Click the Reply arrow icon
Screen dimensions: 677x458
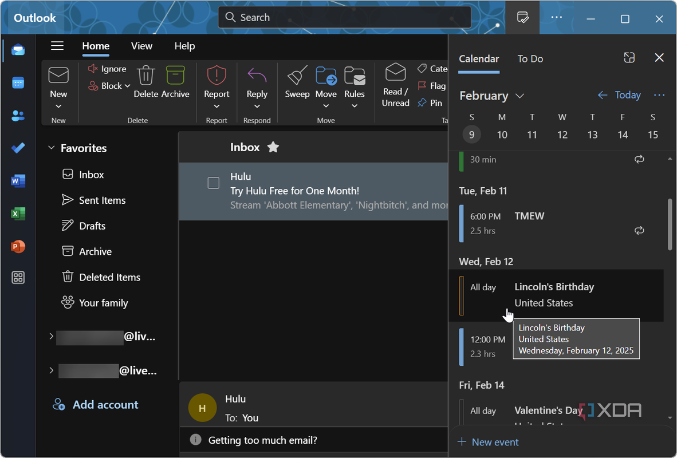click(x=257, y=76)
